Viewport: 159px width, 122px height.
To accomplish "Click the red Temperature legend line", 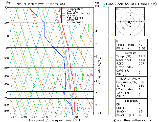I will tap(63, 9).
